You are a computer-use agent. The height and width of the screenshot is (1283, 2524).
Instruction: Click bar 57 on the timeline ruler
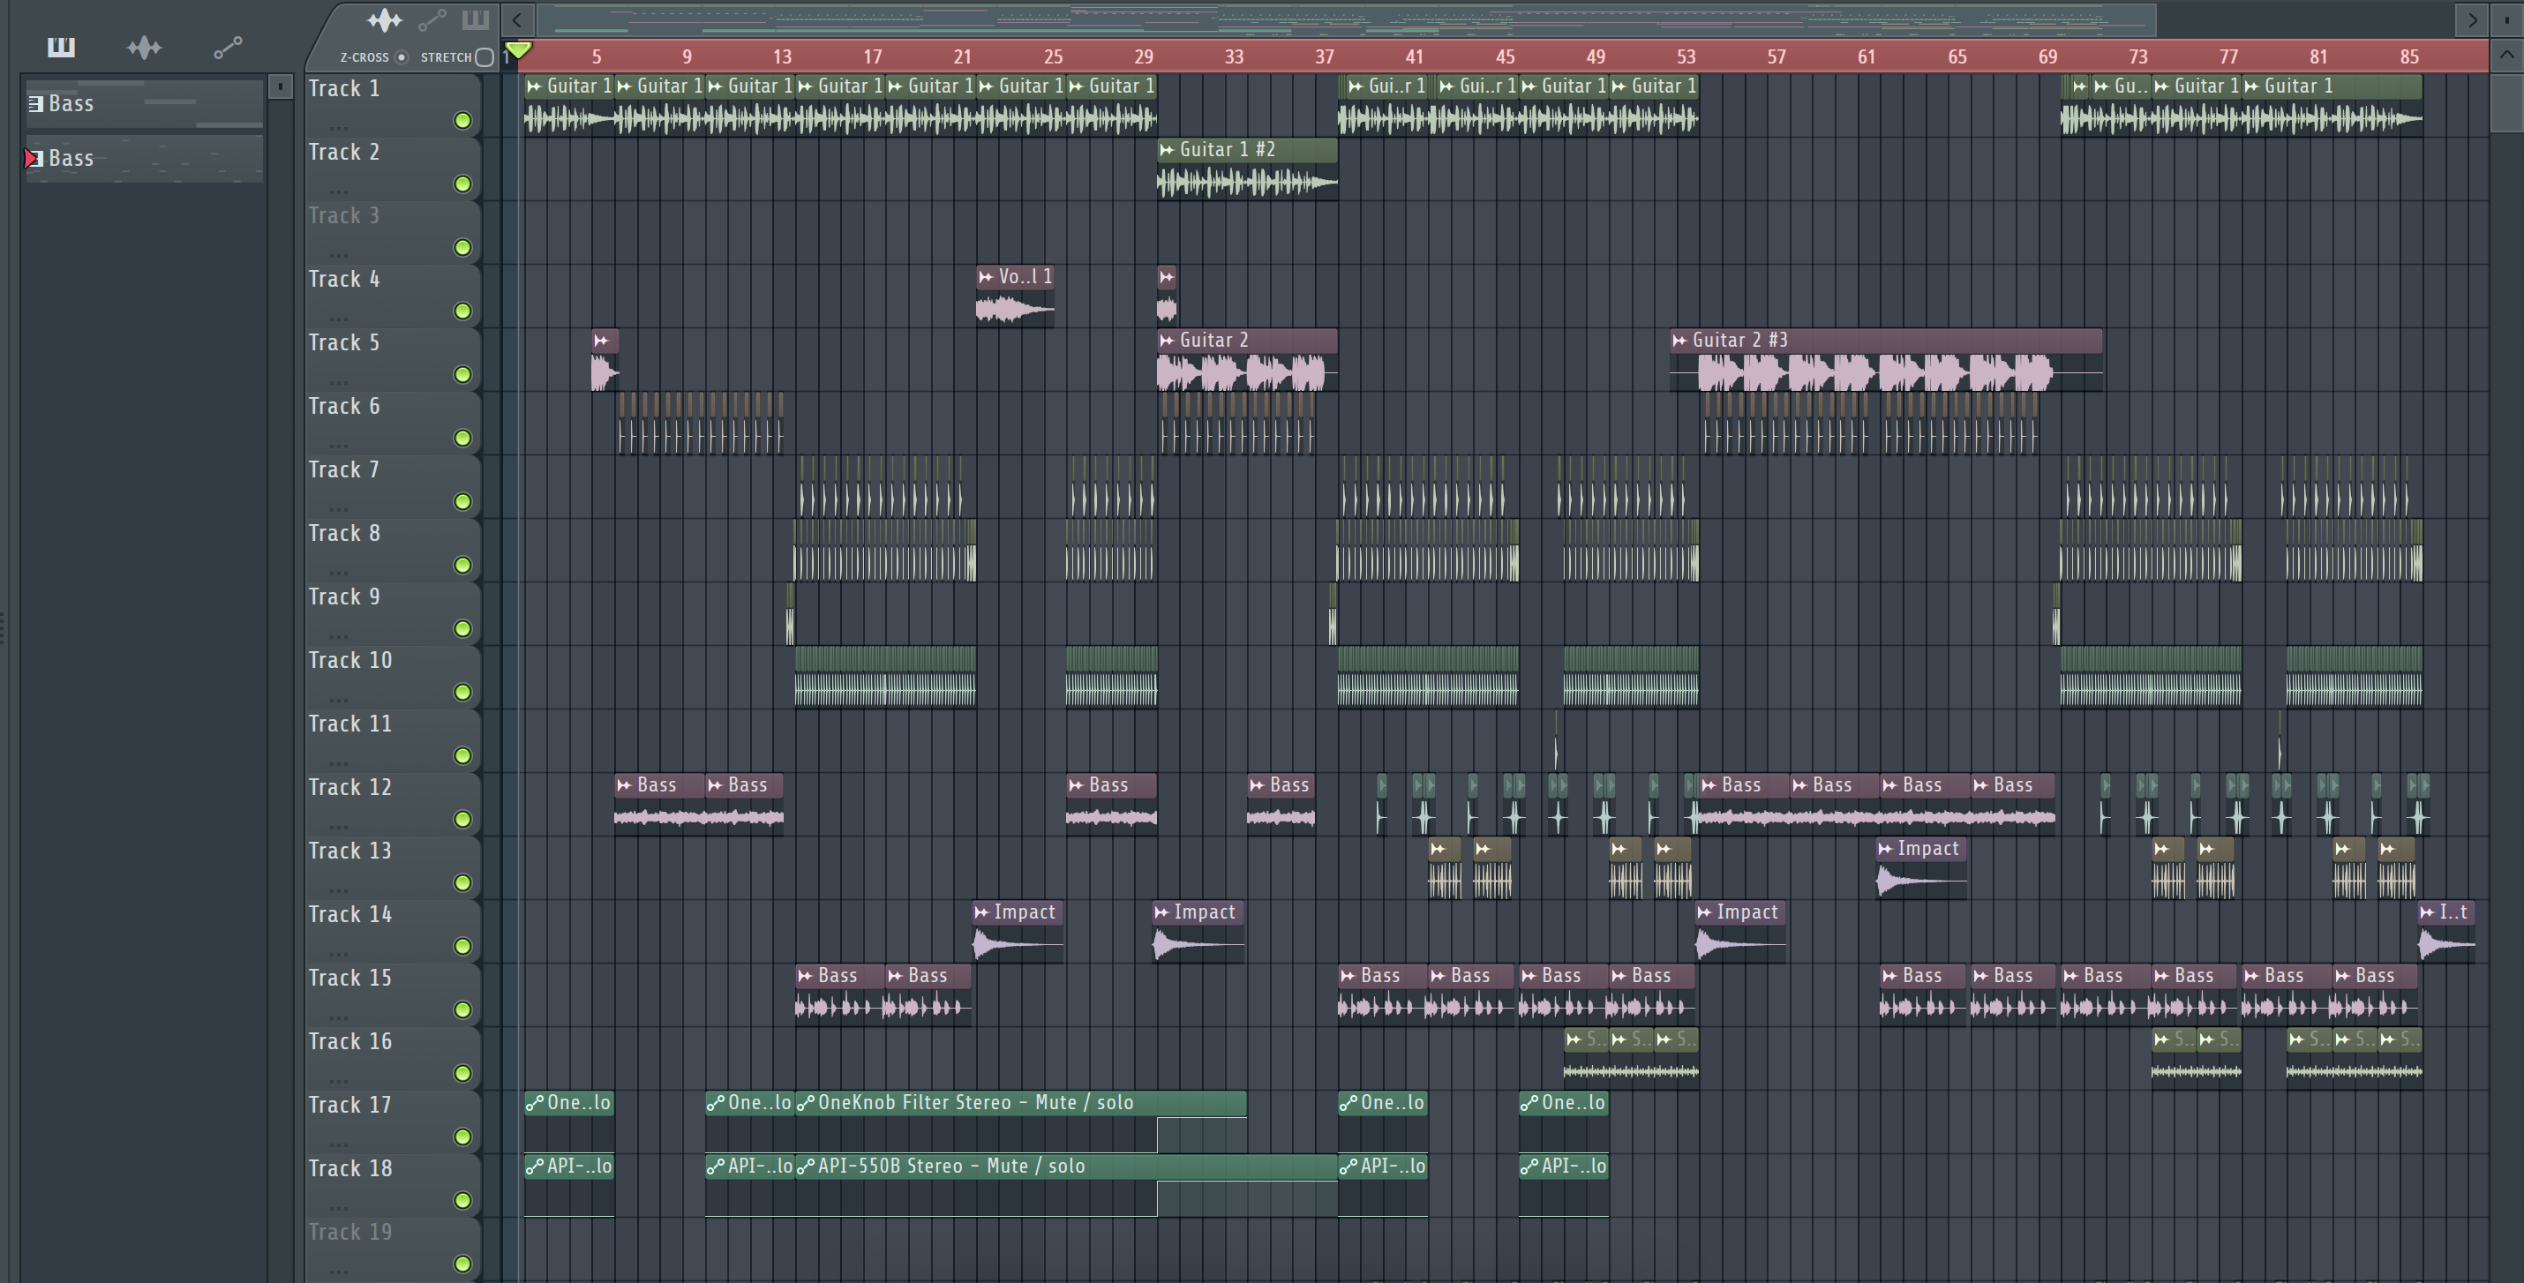coord(1777,56)
